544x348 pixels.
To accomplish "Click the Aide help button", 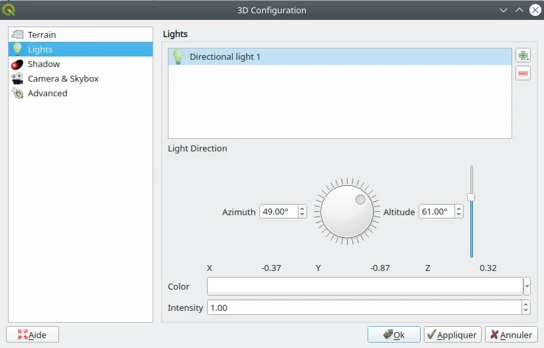I will pos(33,335).
